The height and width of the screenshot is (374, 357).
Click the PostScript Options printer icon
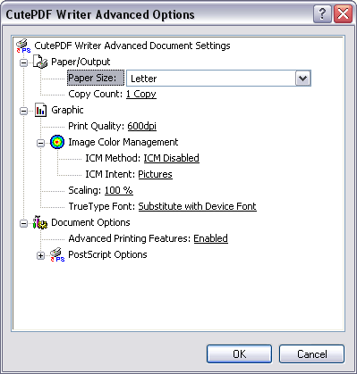point(57,255)
